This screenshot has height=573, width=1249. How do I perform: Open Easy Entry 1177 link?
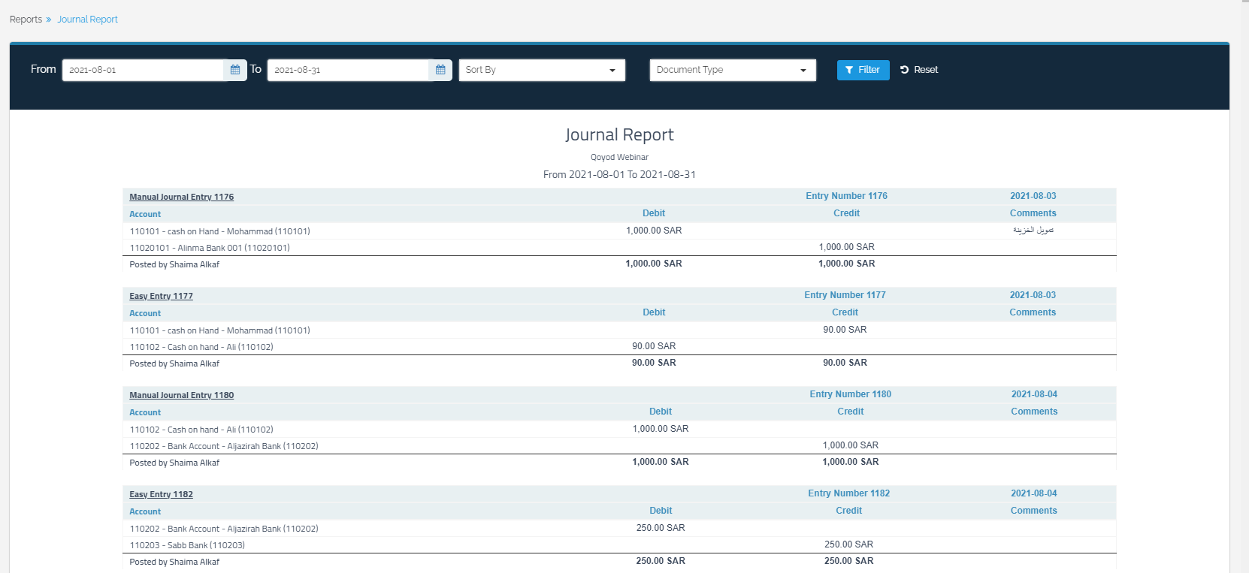pos(161,296)
